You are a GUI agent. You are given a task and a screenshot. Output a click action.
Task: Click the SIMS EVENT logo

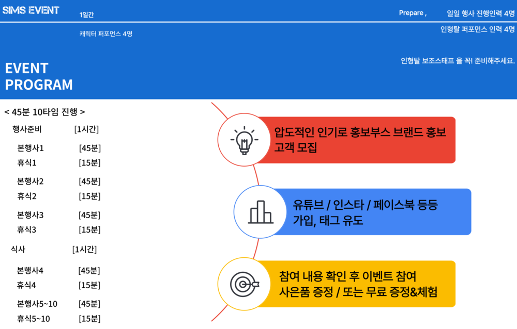point(31,10)
